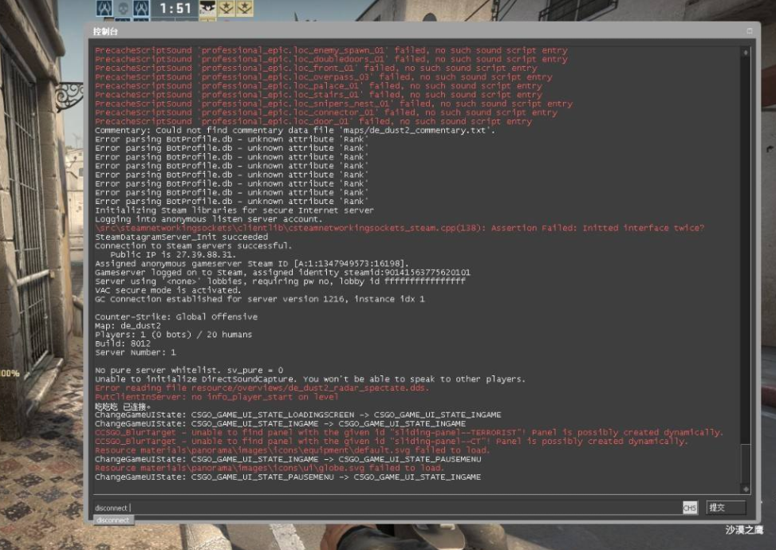Click the console scrollbar up arrow
The width and height of the screenshot is (776, 550).
tap(746, 52)
